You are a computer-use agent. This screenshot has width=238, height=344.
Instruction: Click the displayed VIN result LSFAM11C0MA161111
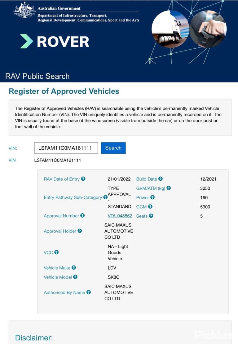[x=57, y=160]
